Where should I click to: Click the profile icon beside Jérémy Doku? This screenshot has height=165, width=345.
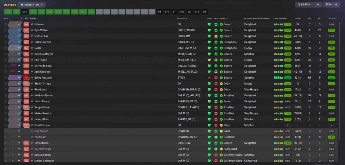tap(32, 119)
